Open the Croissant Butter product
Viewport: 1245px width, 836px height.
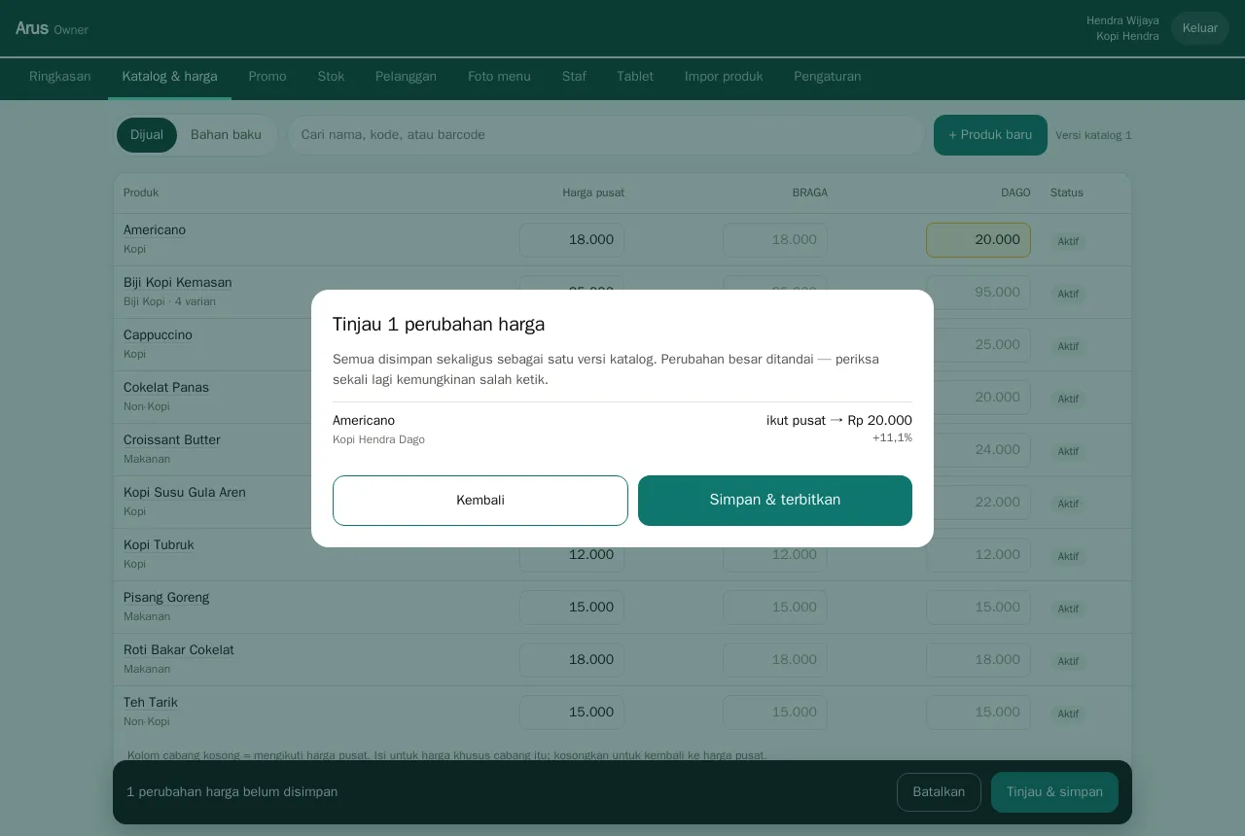pyautogui.click(x=172, y=440)
